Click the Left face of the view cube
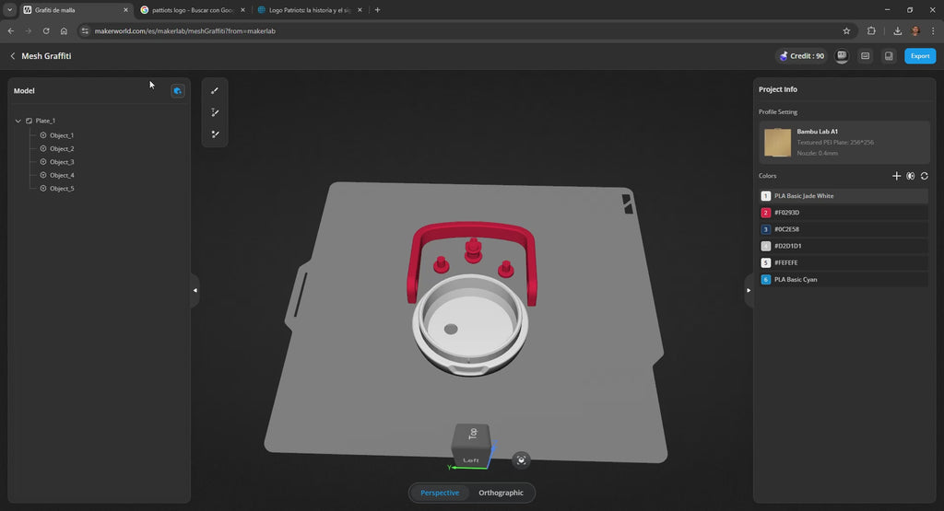Screen dimensions: 944x511 [x=471, y=460]
